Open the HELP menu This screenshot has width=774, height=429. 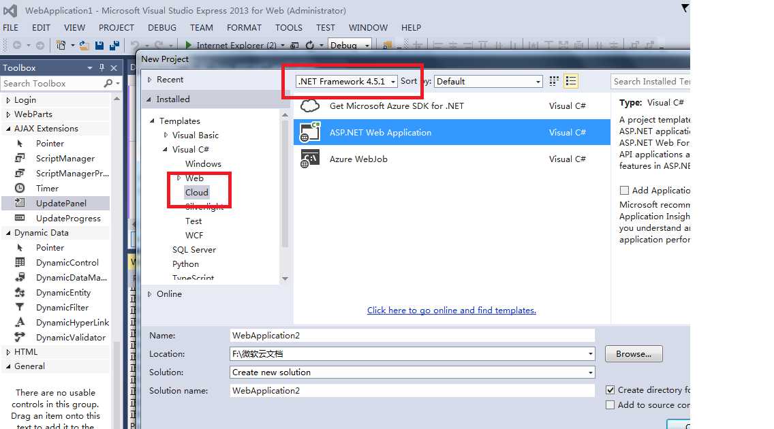tap(412, 28)
